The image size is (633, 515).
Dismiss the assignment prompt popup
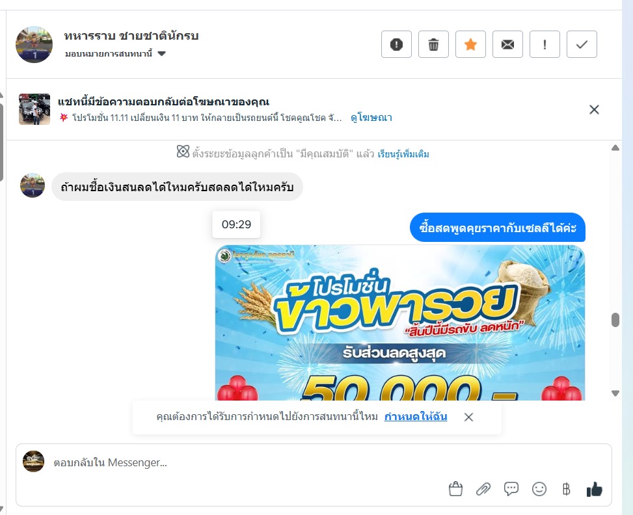(468, 417)
